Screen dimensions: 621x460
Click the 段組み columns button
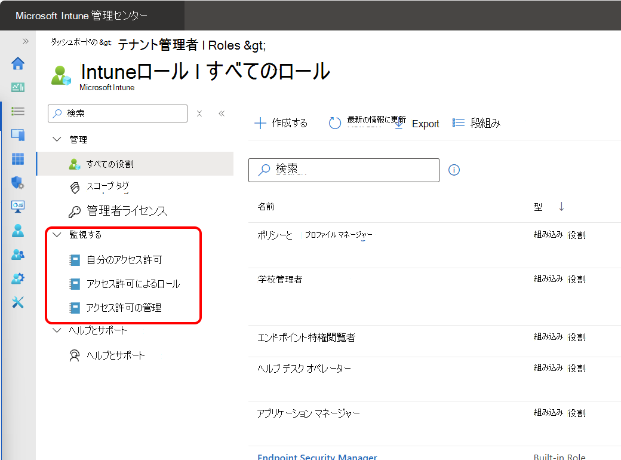pyautogui.click(x=476, y=123)
